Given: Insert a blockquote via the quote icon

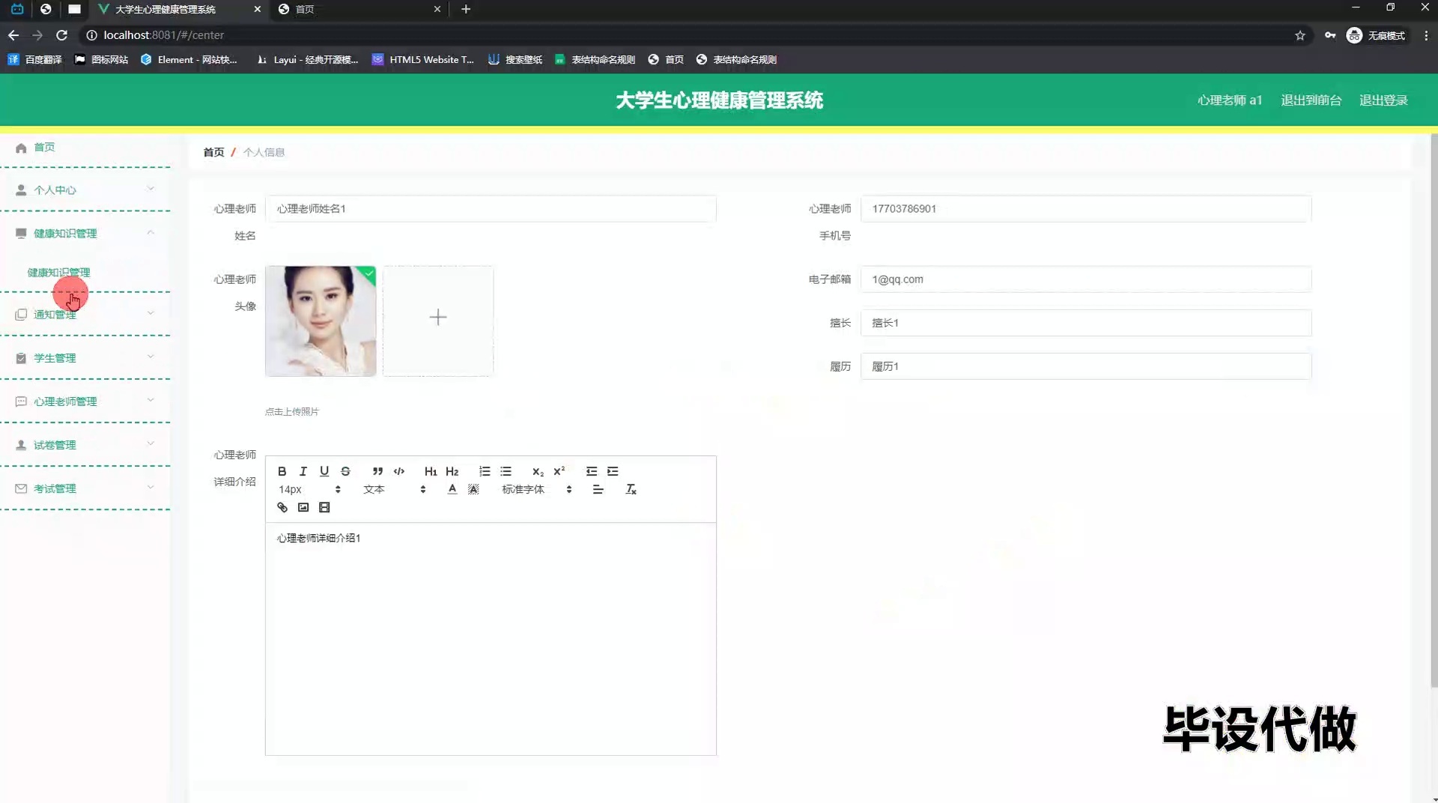Looking at the screenshot, I should click(377, 471).
